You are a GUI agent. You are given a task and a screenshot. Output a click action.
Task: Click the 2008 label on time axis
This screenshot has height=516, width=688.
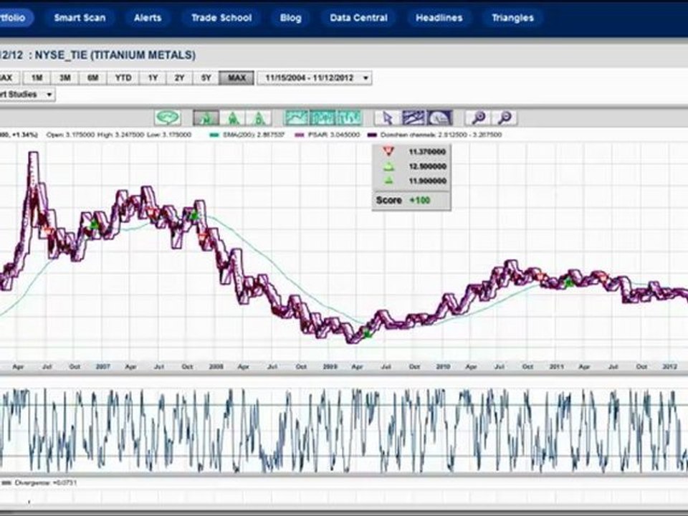point(216,366)
